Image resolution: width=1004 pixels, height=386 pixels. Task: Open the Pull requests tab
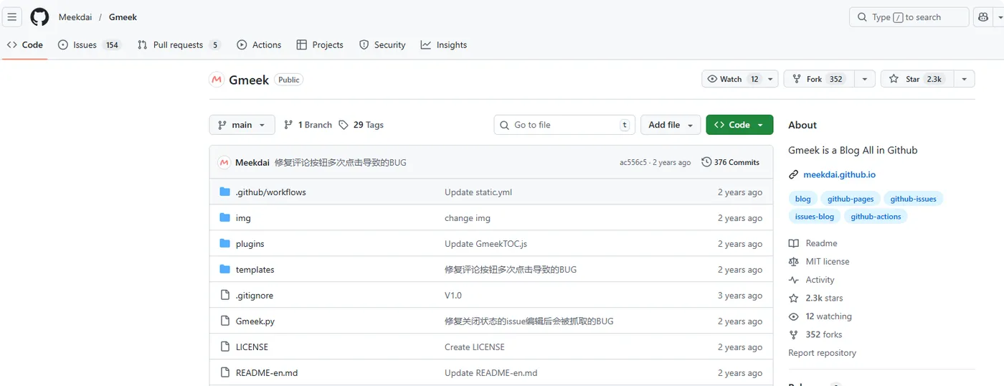coord(179,44)
